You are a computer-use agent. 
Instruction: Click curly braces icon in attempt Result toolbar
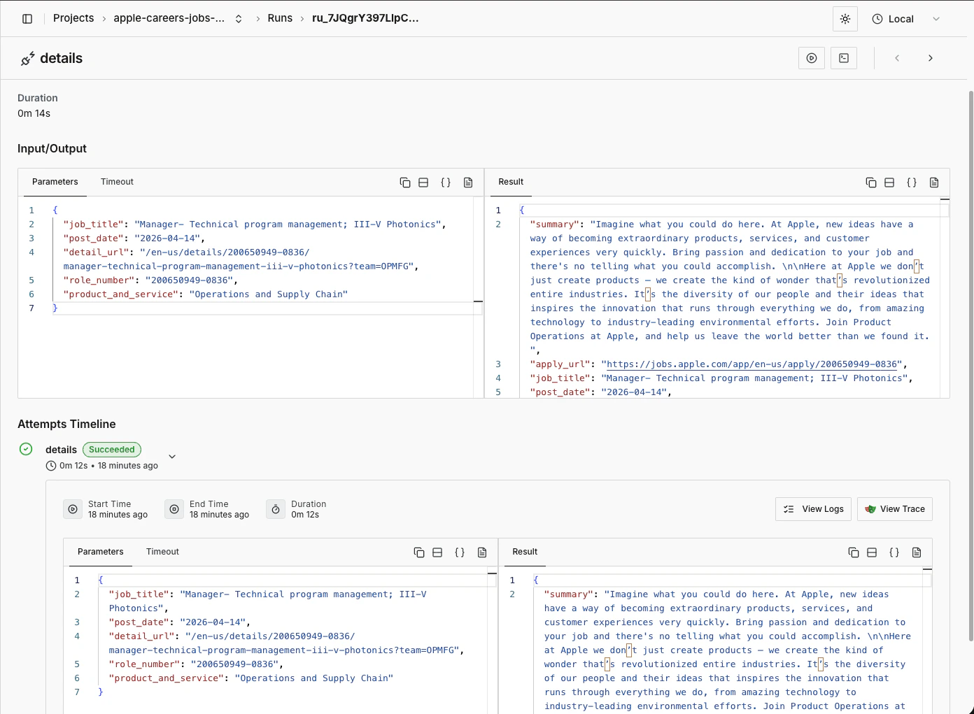894,552
